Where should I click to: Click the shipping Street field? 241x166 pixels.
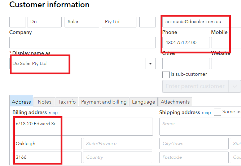coord(200,127)
